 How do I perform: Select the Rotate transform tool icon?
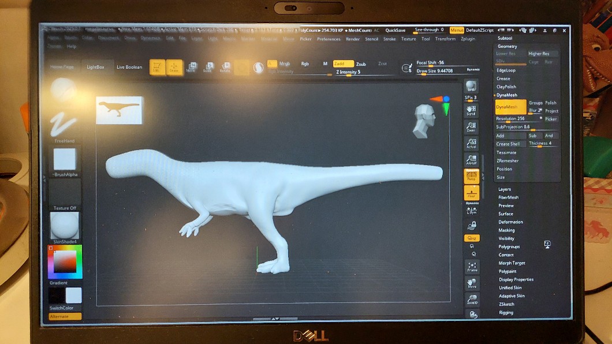(x=225, y=68)
